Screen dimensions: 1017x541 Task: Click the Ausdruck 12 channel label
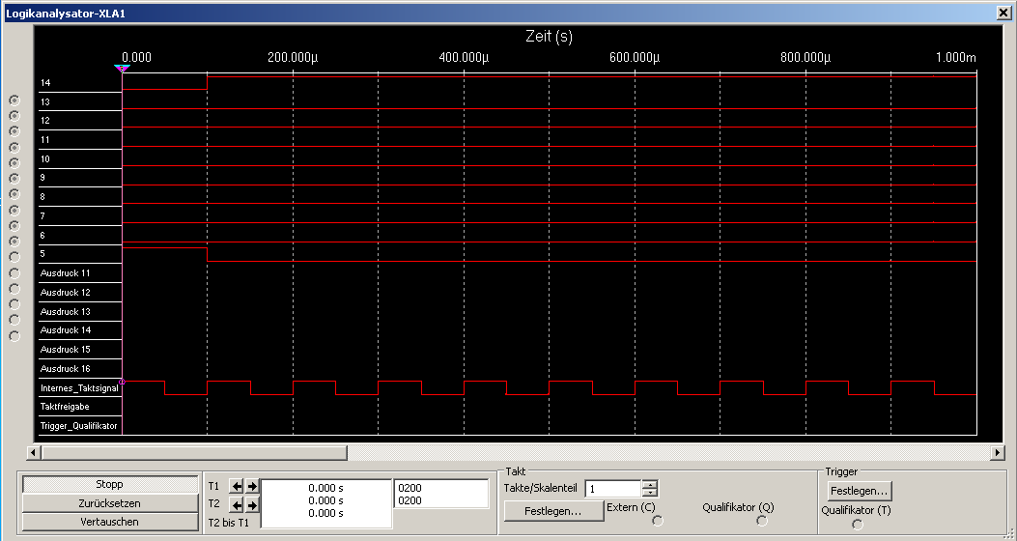coord(65,293)
